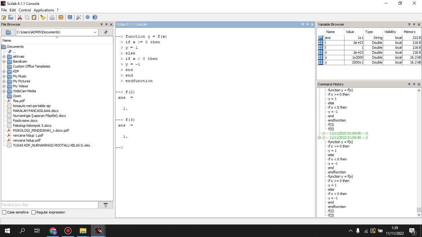Screen dimensions: 422x237
Task: Open the File menu
Action: [x=4, y=10]
